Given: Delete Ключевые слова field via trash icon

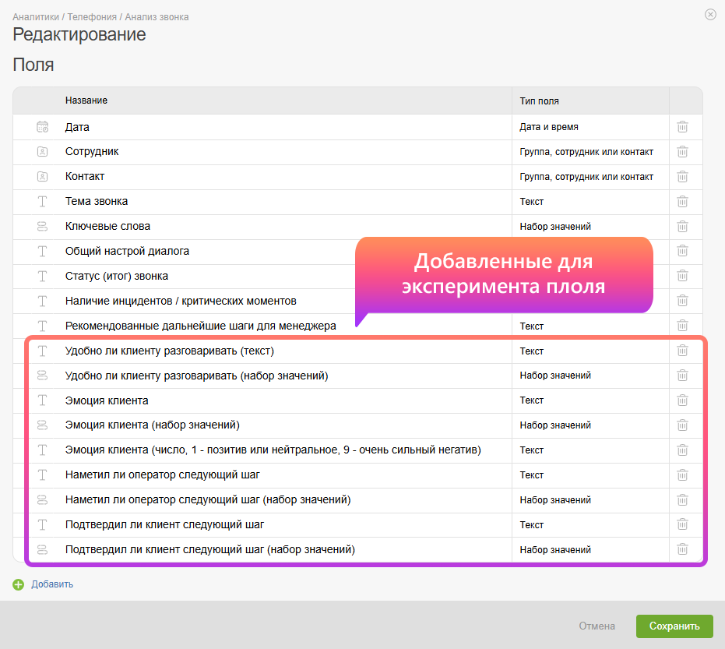Looking at the screenshot, I should tap(682, 227).
